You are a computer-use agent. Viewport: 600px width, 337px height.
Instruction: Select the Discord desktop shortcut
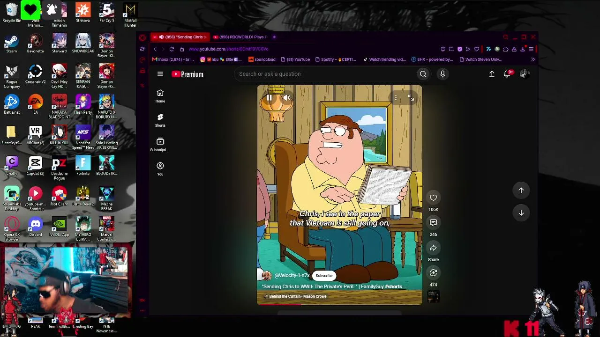(x=35, y=227)
